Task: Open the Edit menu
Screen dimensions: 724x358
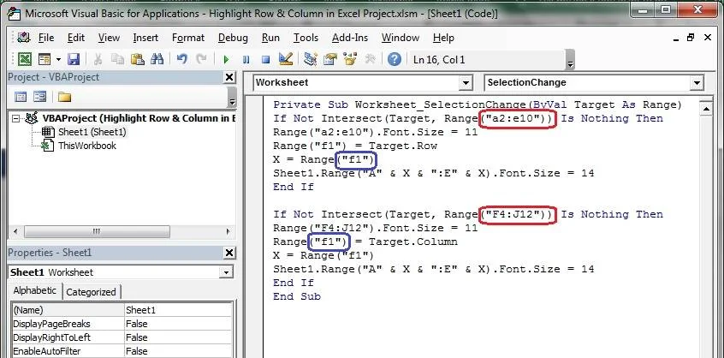Action: point(76,38)
